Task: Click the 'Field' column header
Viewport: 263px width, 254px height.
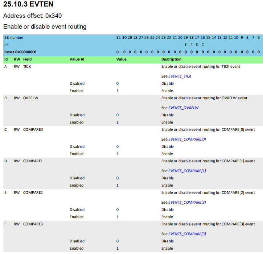Action: 27,59
